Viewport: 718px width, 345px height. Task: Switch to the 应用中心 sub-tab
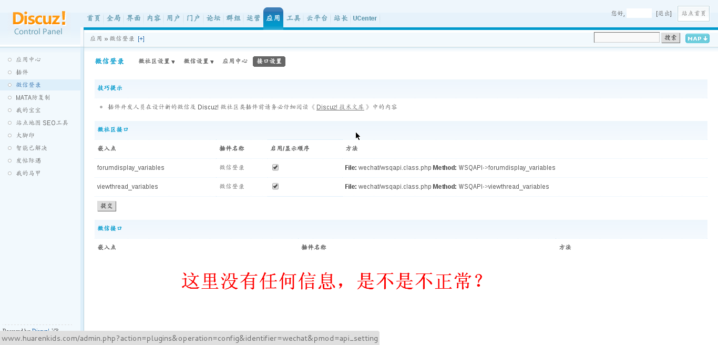235,62
